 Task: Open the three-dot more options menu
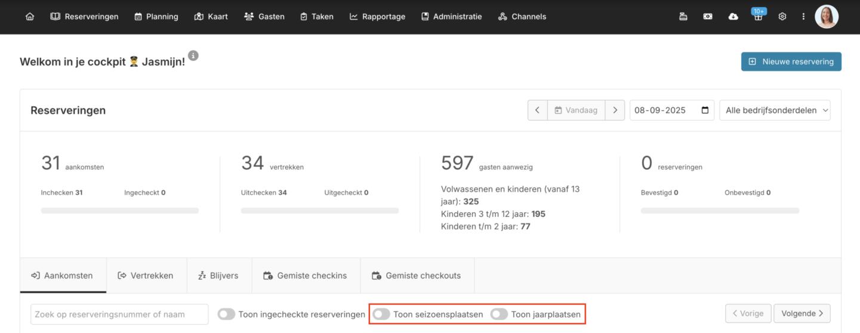click(803, 17)
